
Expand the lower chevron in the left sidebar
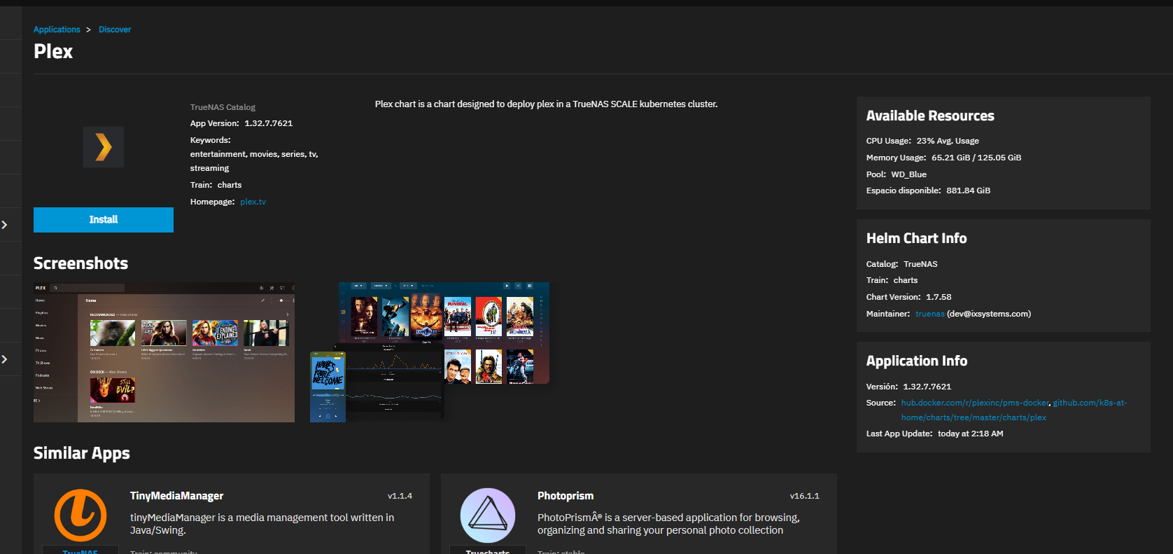tap(4, 359)
